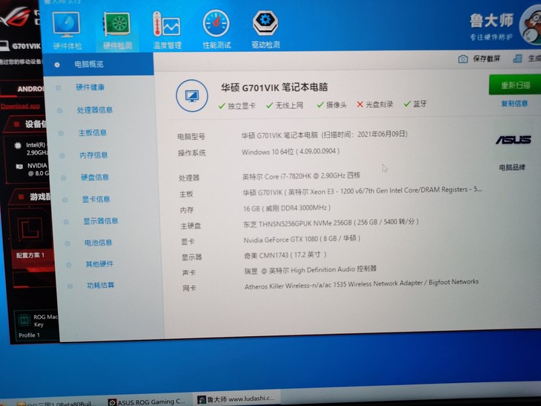The width and height of the screenshot is (541, 406).
Task: Click main disk value 东芝 THNSN5256GPUK NVMe
Action: click(x=331, y=223)
